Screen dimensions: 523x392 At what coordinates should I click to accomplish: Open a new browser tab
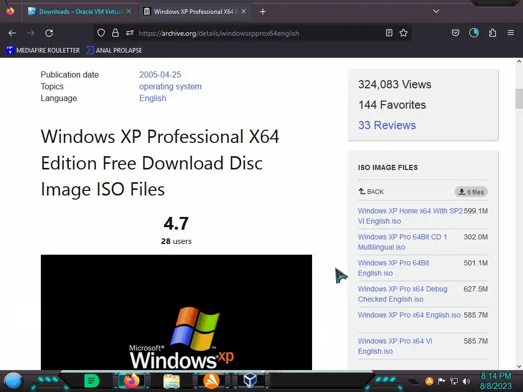tap(263, 12)
